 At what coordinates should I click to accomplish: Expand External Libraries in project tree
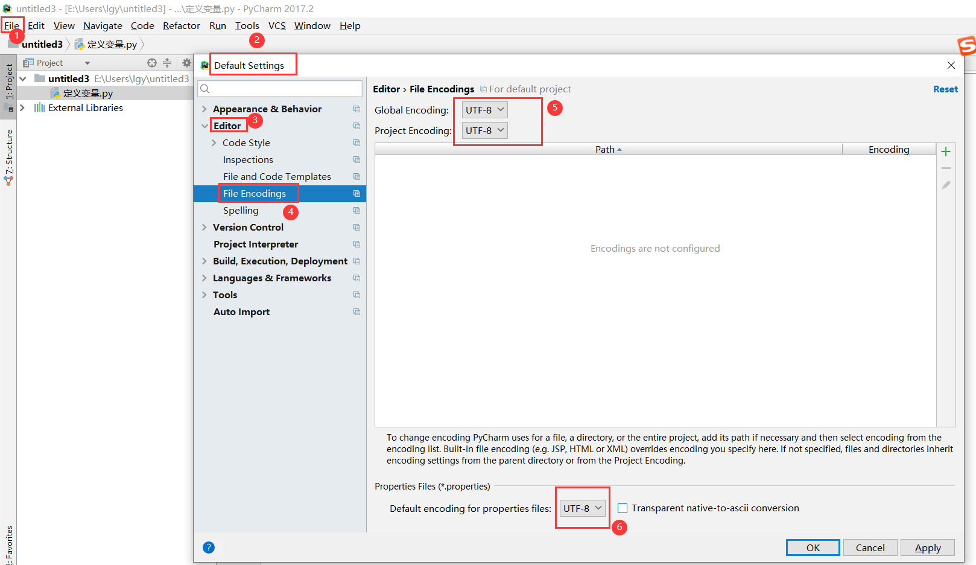pyautogui.click(x=23, y=107)
